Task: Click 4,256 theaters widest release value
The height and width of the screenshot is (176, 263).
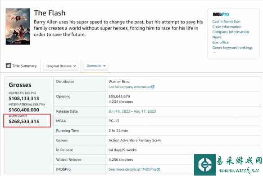Action: (x=121, y=159)
